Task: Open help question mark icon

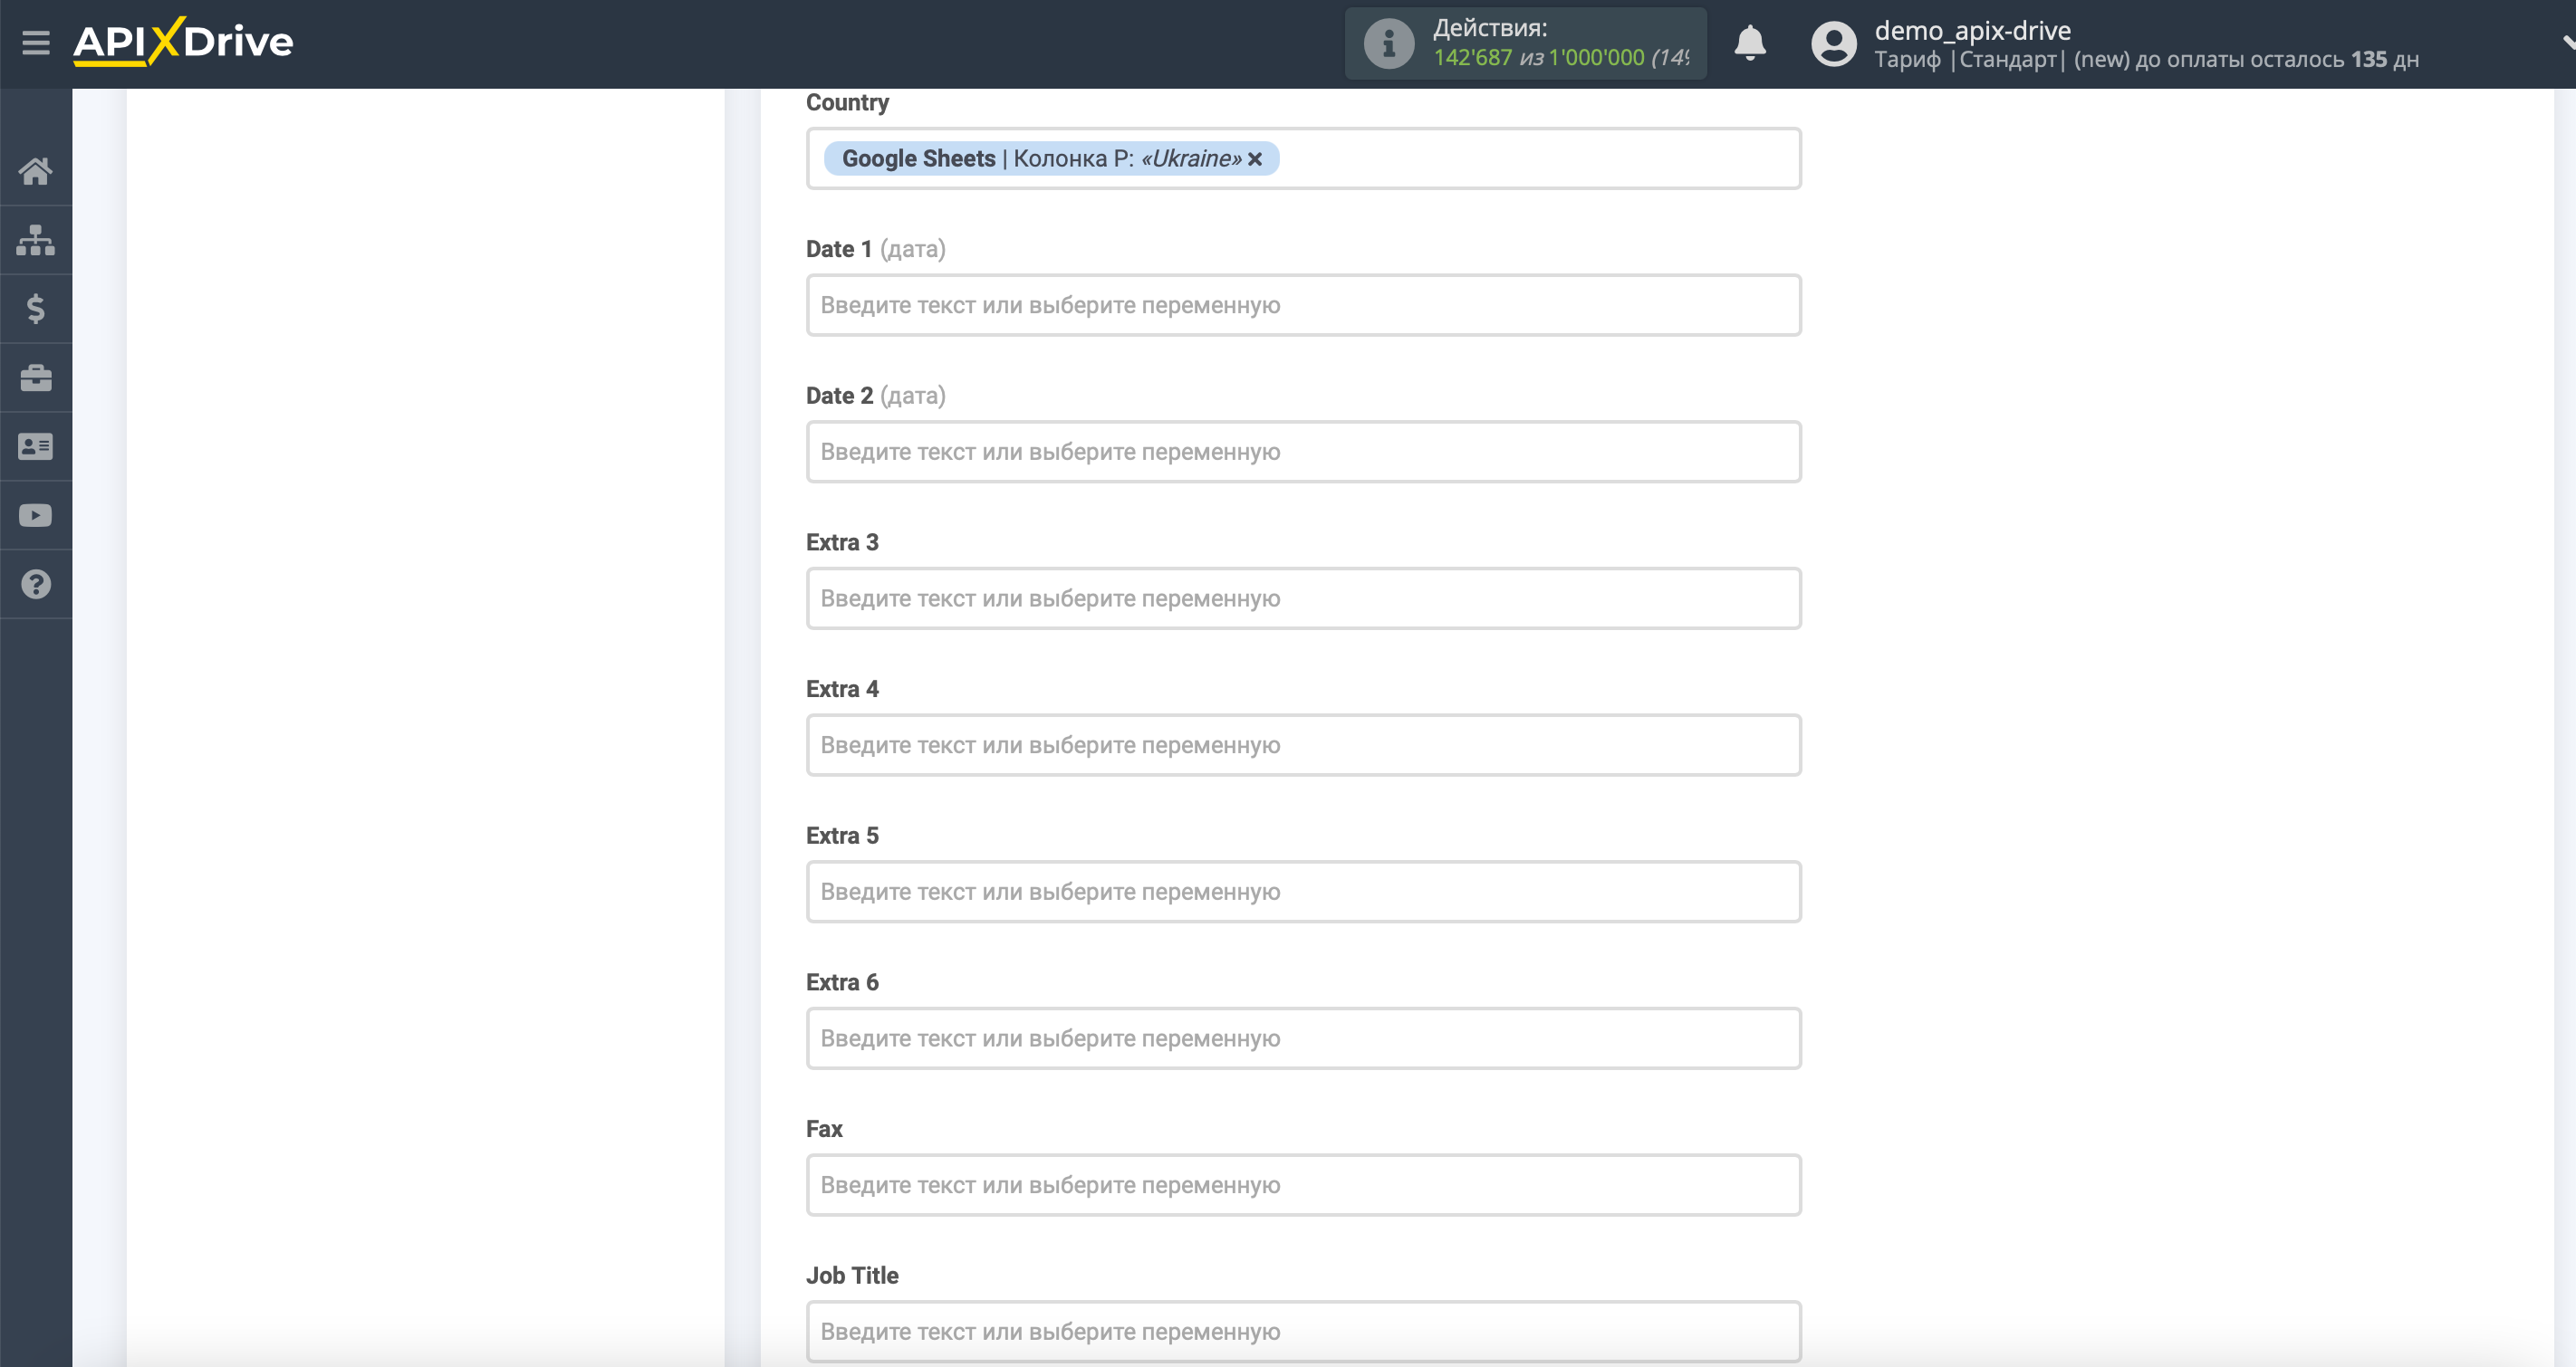Action: 36,585
